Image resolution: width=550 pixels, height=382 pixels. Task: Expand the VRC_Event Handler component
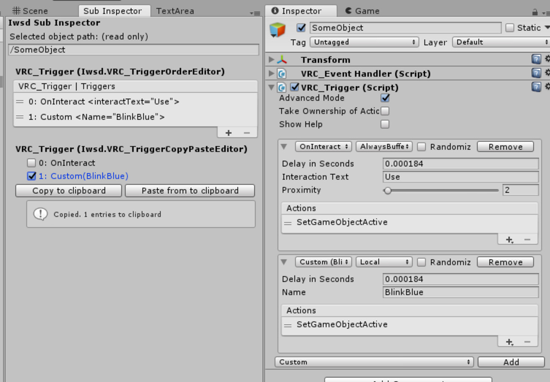pyautogui.click(x=272, y=74)
